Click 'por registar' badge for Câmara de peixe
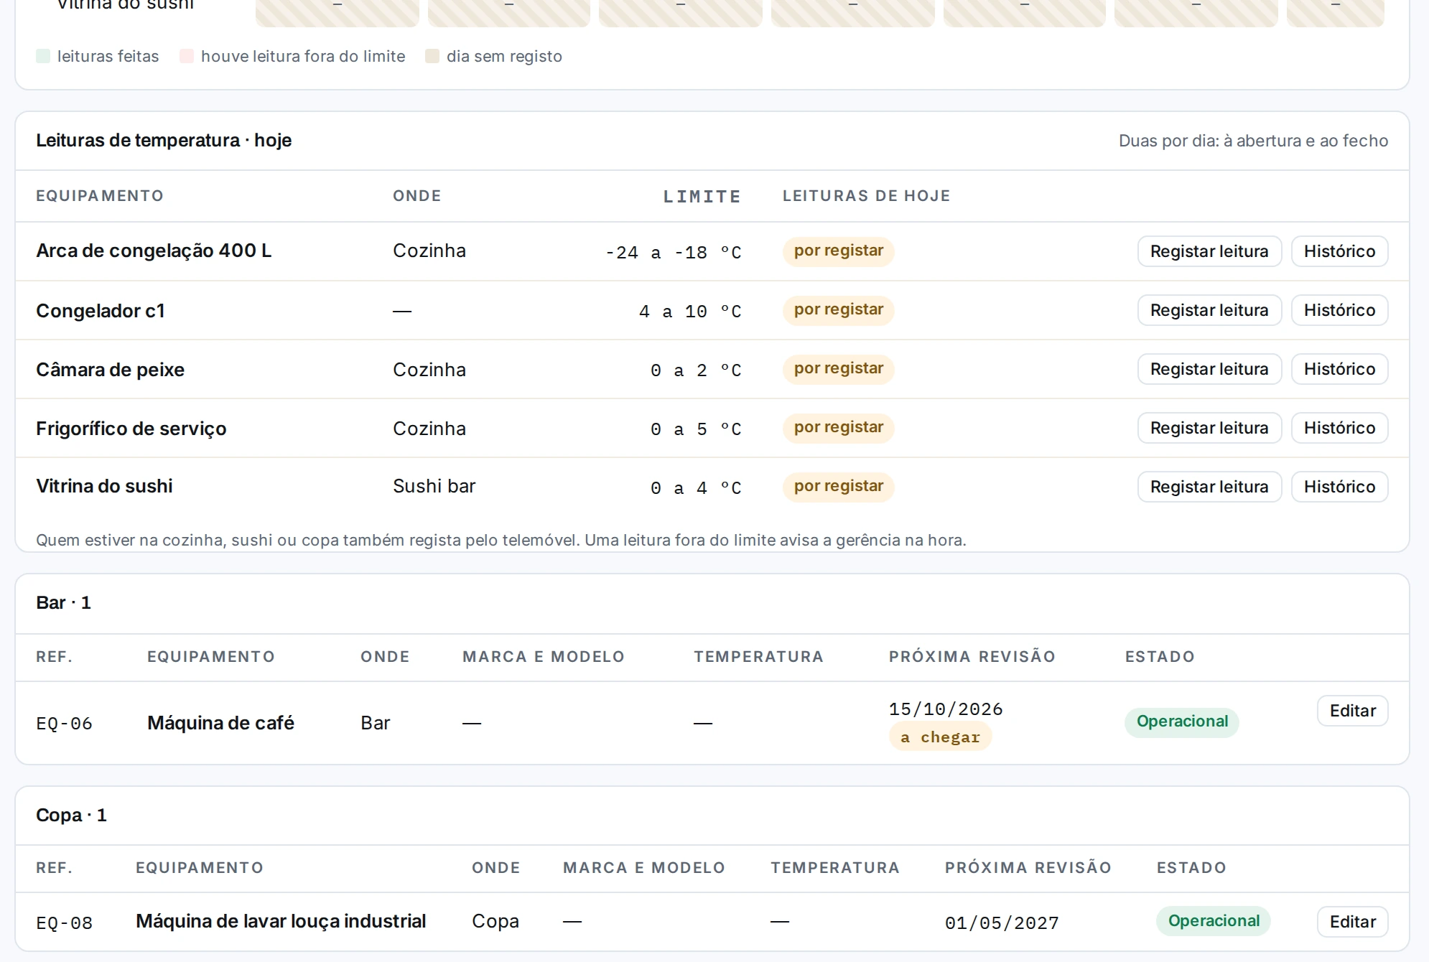The width and height of the screenshot is (1429, 962). (838, 369)
